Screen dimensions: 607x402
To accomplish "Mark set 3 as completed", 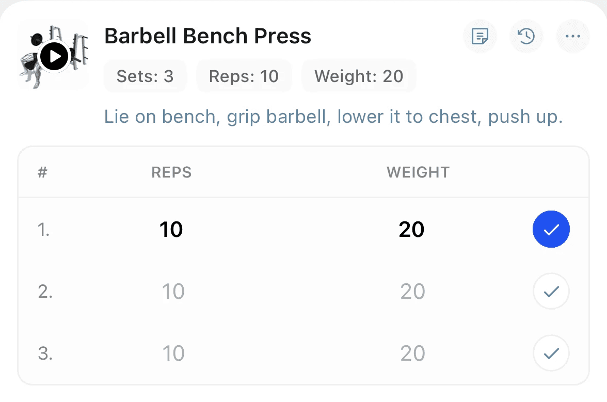I will [551, 353].
